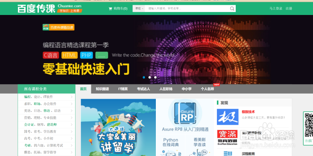313x156 pixels.
Task: Expand the 考研、四六级、计算机考试 category
Action: tap(47, 145)
